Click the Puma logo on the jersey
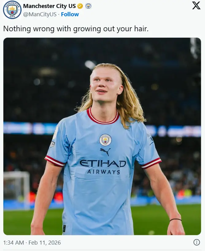The image size is (205, 251). coord(105,152)
